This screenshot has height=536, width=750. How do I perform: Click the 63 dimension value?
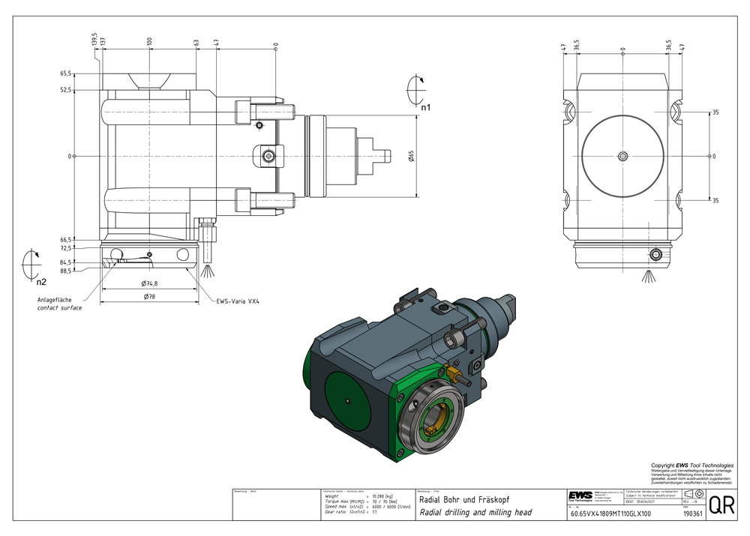pyautogui.click(x=196, y=43)
